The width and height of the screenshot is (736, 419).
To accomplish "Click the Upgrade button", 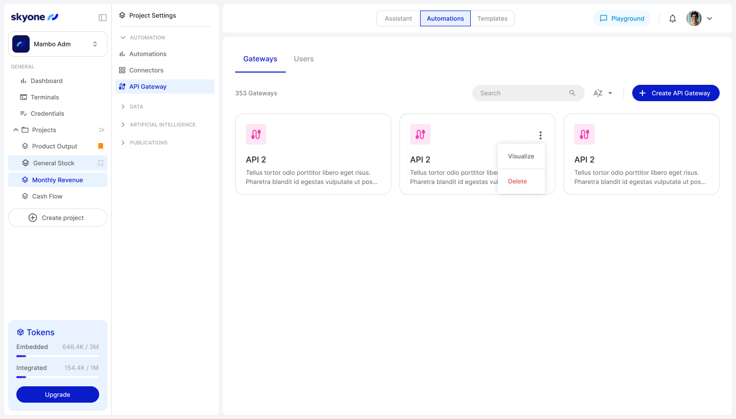I will click(58, 394).
